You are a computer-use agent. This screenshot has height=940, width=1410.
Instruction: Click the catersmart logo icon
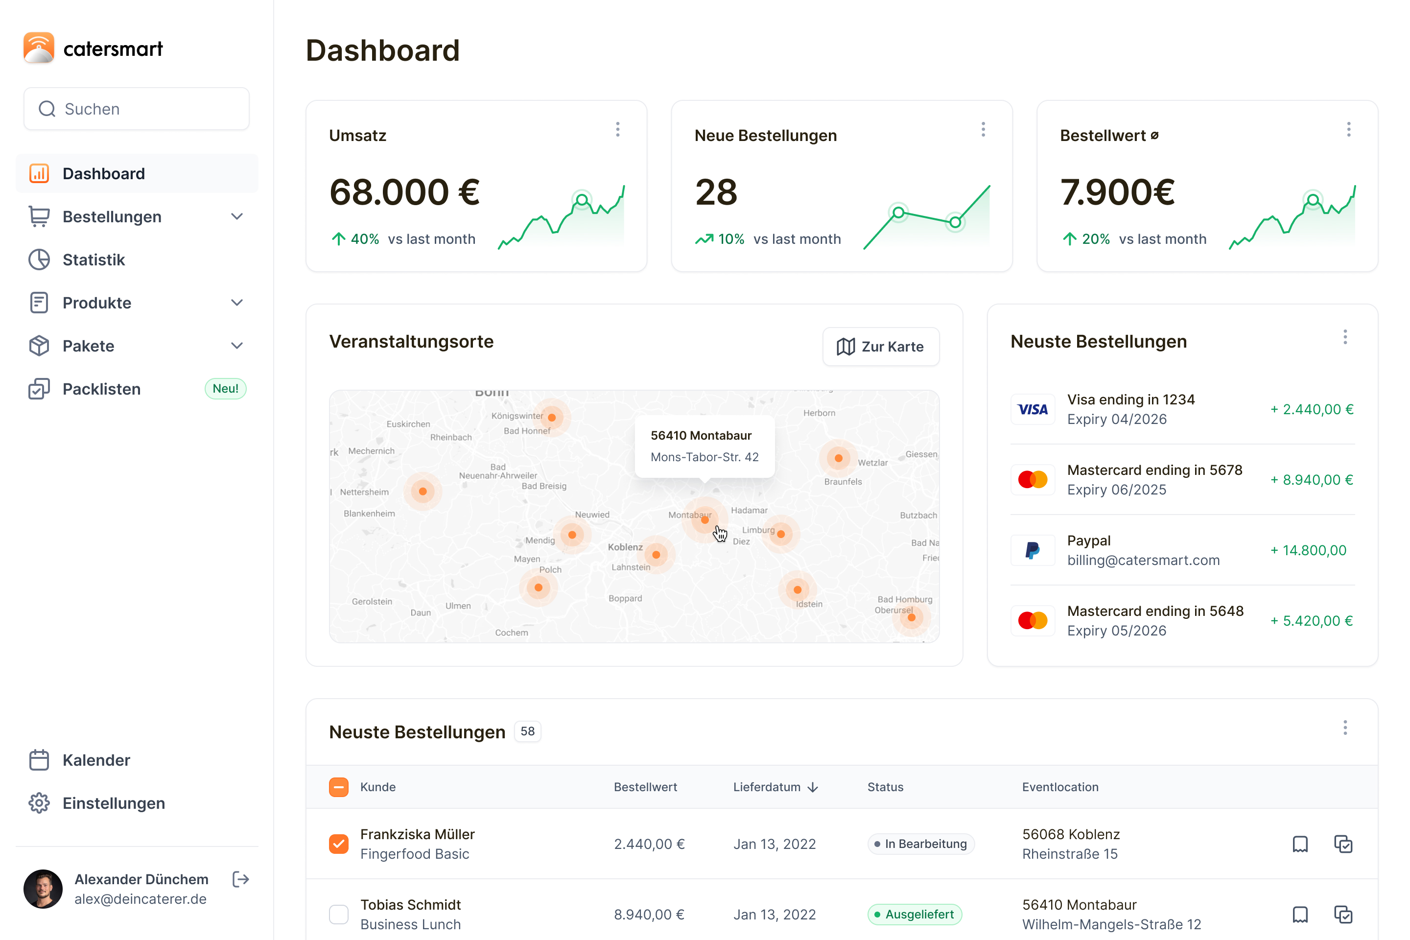tap(39, 48)
